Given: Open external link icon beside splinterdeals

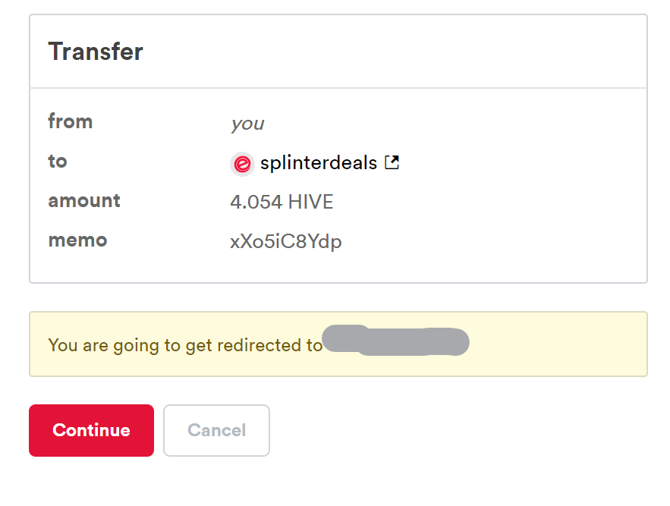Looking at the screenshot, I should 392,162.
